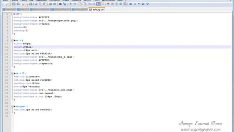Save the current file with the floppy icon
The image size is (234, 132).
point(14,4)
